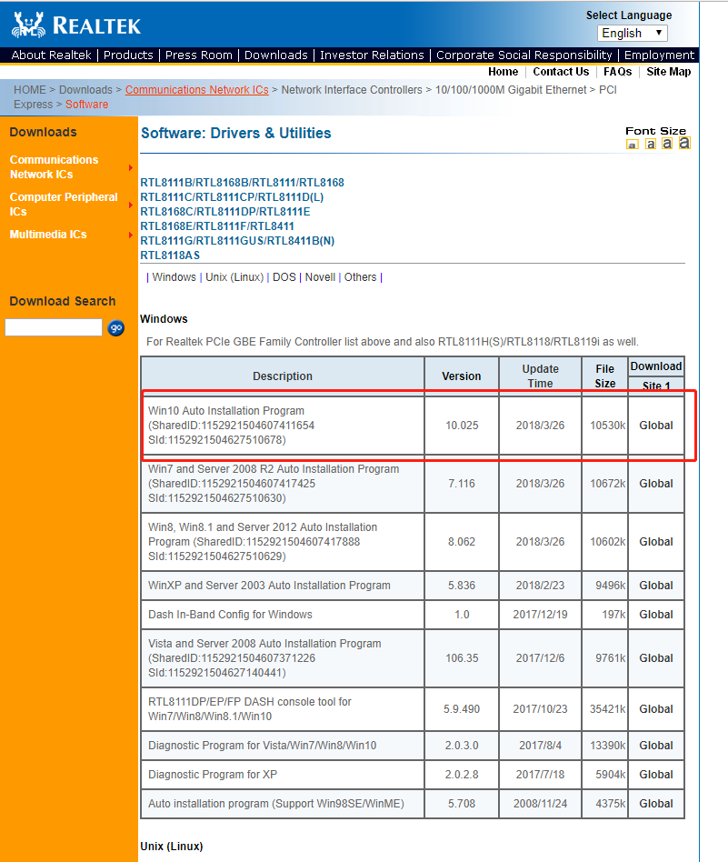Download Dash In-Band Config Global link
Screen dimensions: 728x862
655,615
